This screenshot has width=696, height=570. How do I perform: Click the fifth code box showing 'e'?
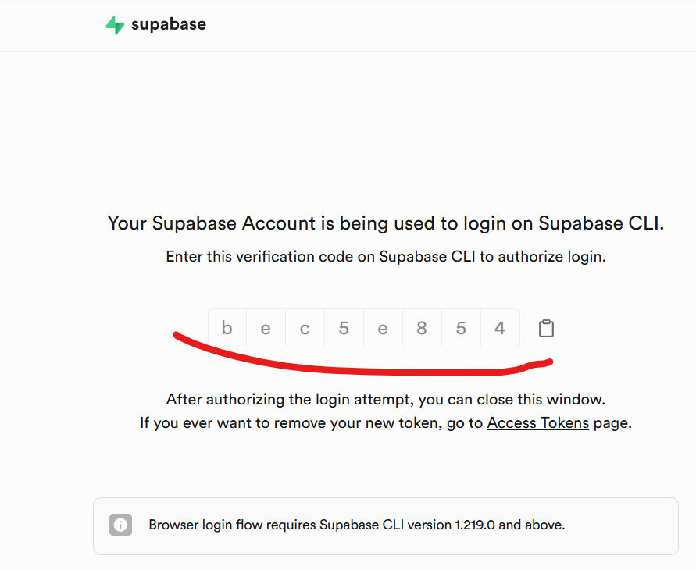coord(383,329)
